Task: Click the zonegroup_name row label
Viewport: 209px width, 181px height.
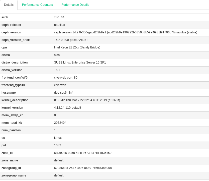Action: 14,175
